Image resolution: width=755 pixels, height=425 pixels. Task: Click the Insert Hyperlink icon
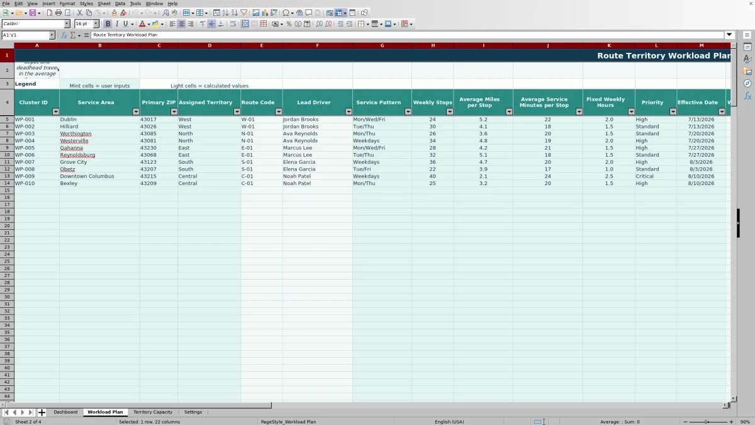click(299, 13)
